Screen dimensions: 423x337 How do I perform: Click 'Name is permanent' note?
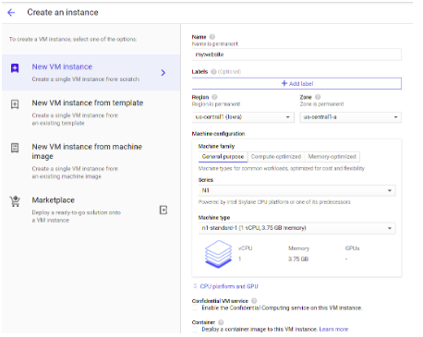215,44
